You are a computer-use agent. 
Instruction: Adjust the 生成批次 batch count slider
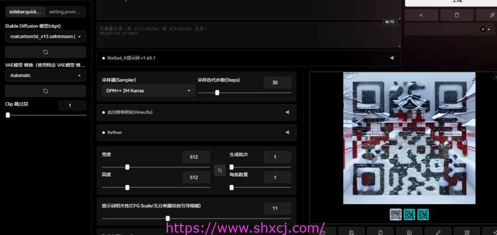pos(260,167)
